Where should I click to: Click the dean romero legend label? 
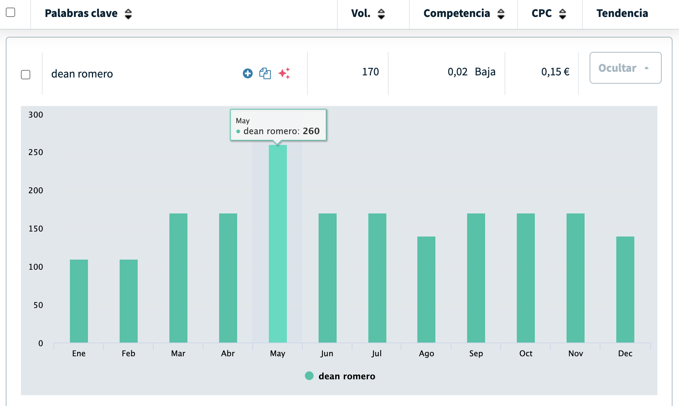347,376
